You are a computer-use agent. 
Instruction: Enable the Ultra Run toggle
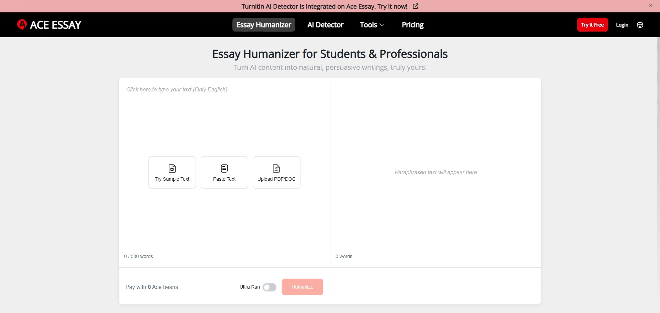pos(269,287)
